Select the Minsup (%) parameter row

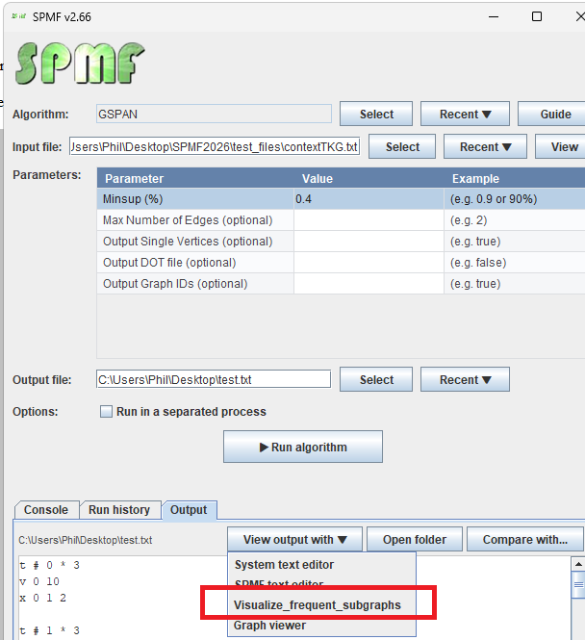coord(341,199)
